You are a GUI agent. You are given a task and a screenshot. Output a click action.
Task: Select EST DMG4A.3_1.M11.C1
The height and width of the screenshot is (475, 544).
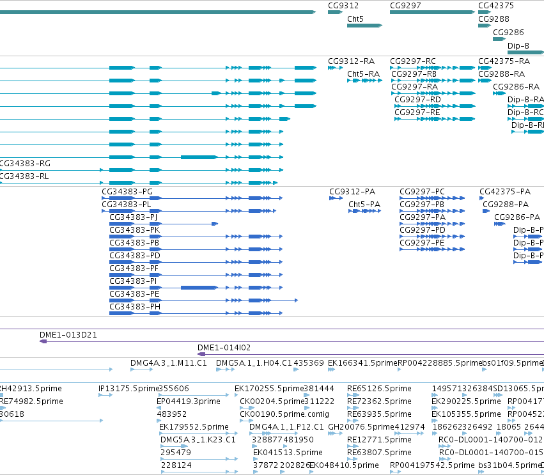pos(169,363)
